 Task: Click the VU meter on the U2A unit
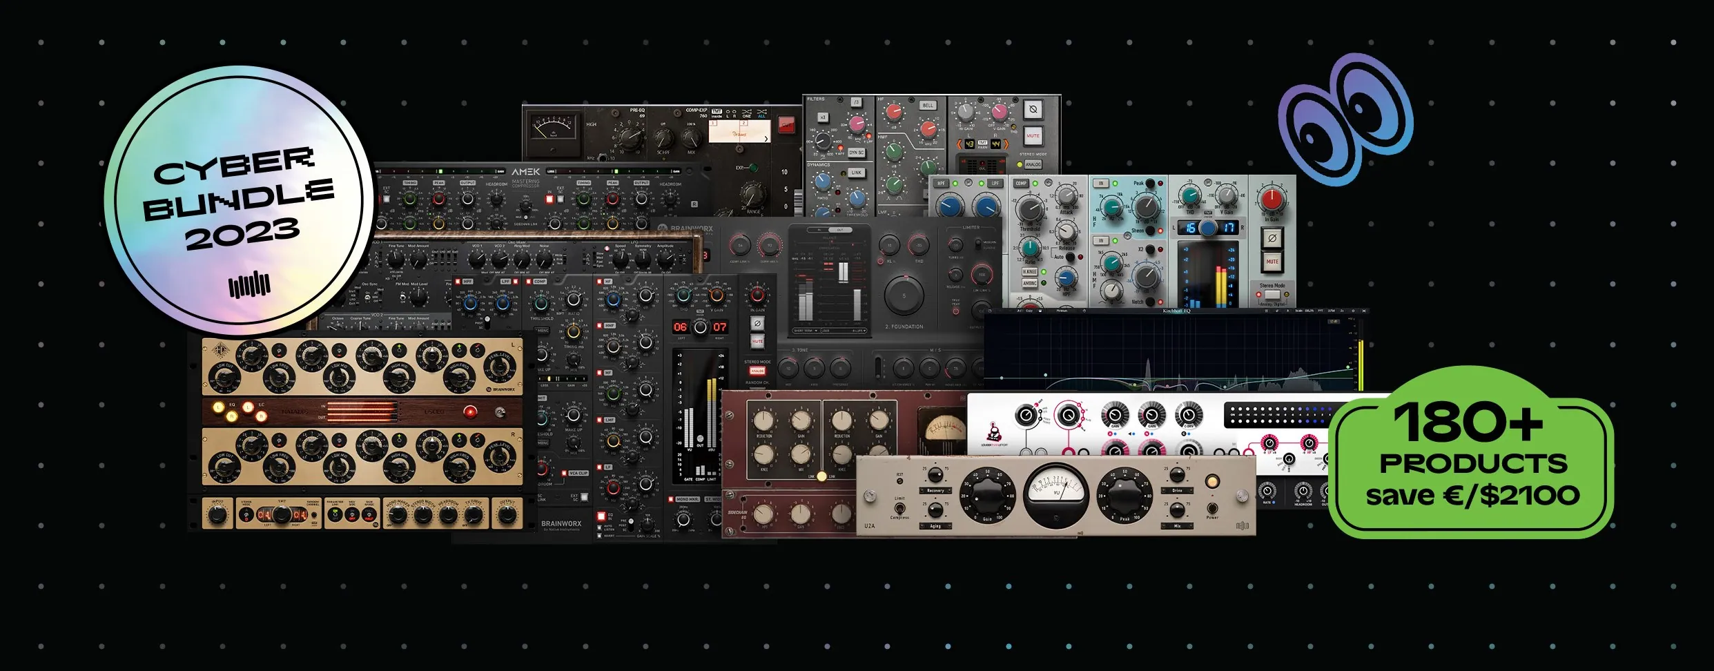tap(1055, 492)
